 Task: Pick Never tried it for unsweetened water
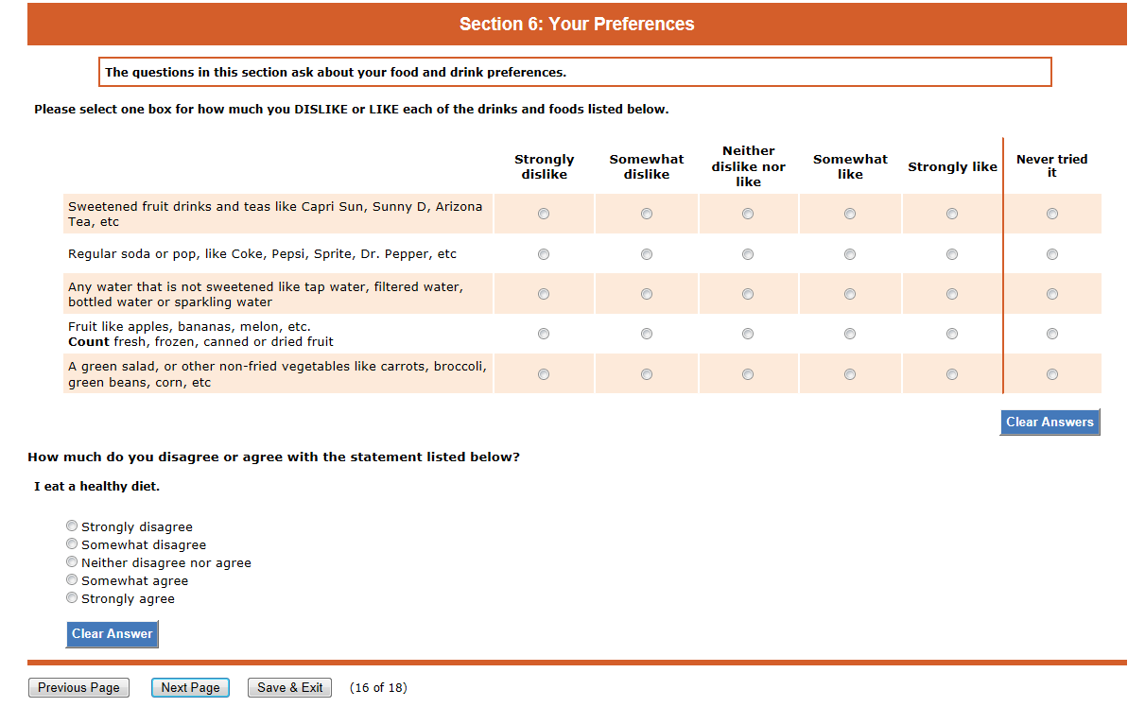pos(1052,294)
